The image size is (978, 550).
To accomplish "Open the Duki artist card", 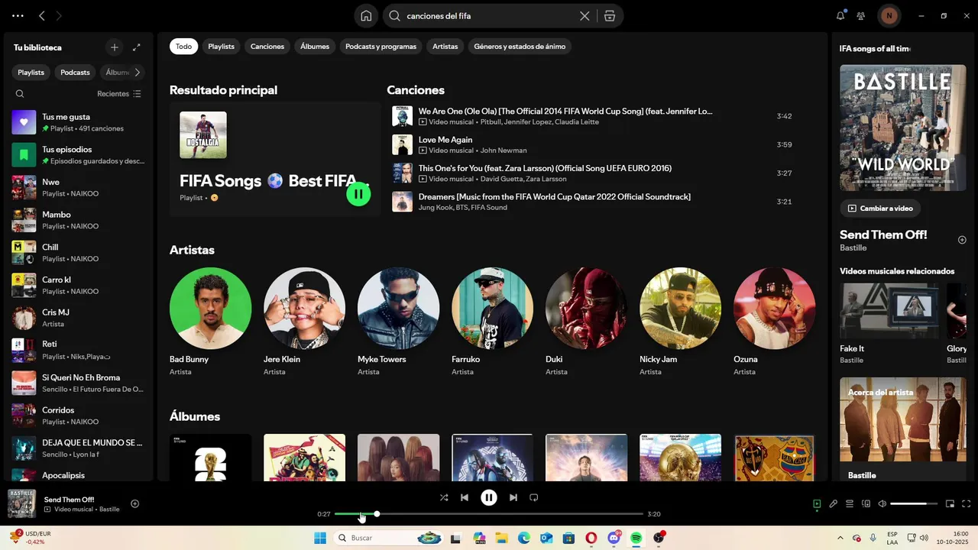I will tap(586, 322).
